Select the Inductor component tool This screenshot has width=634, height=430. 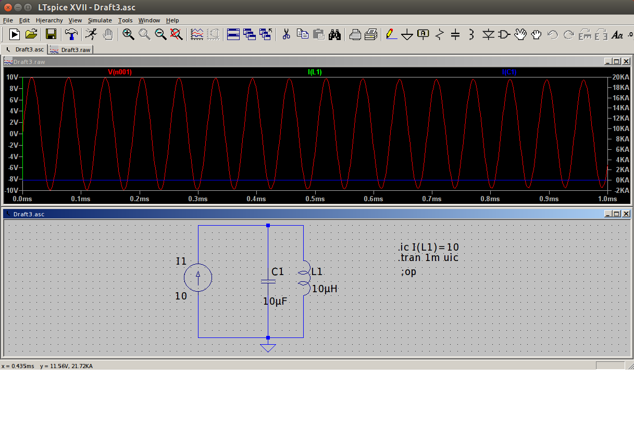(x=471, y=35)
